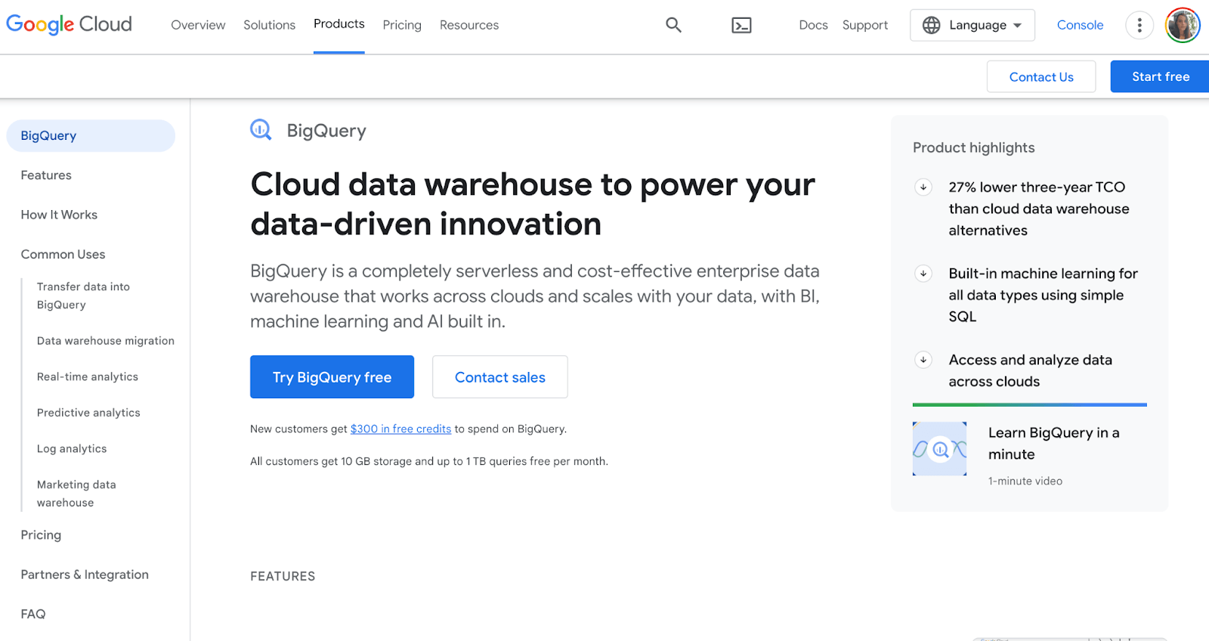
Task: Go to the Pricing navigation tab
Action: [402, 25]
